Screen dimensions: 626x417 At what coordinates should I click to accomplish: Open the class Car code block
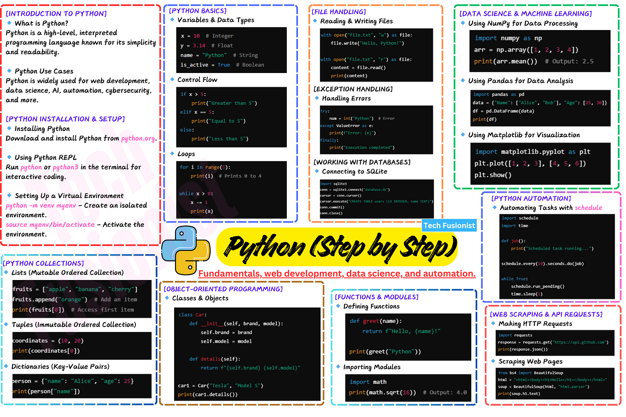pos(247,354)
